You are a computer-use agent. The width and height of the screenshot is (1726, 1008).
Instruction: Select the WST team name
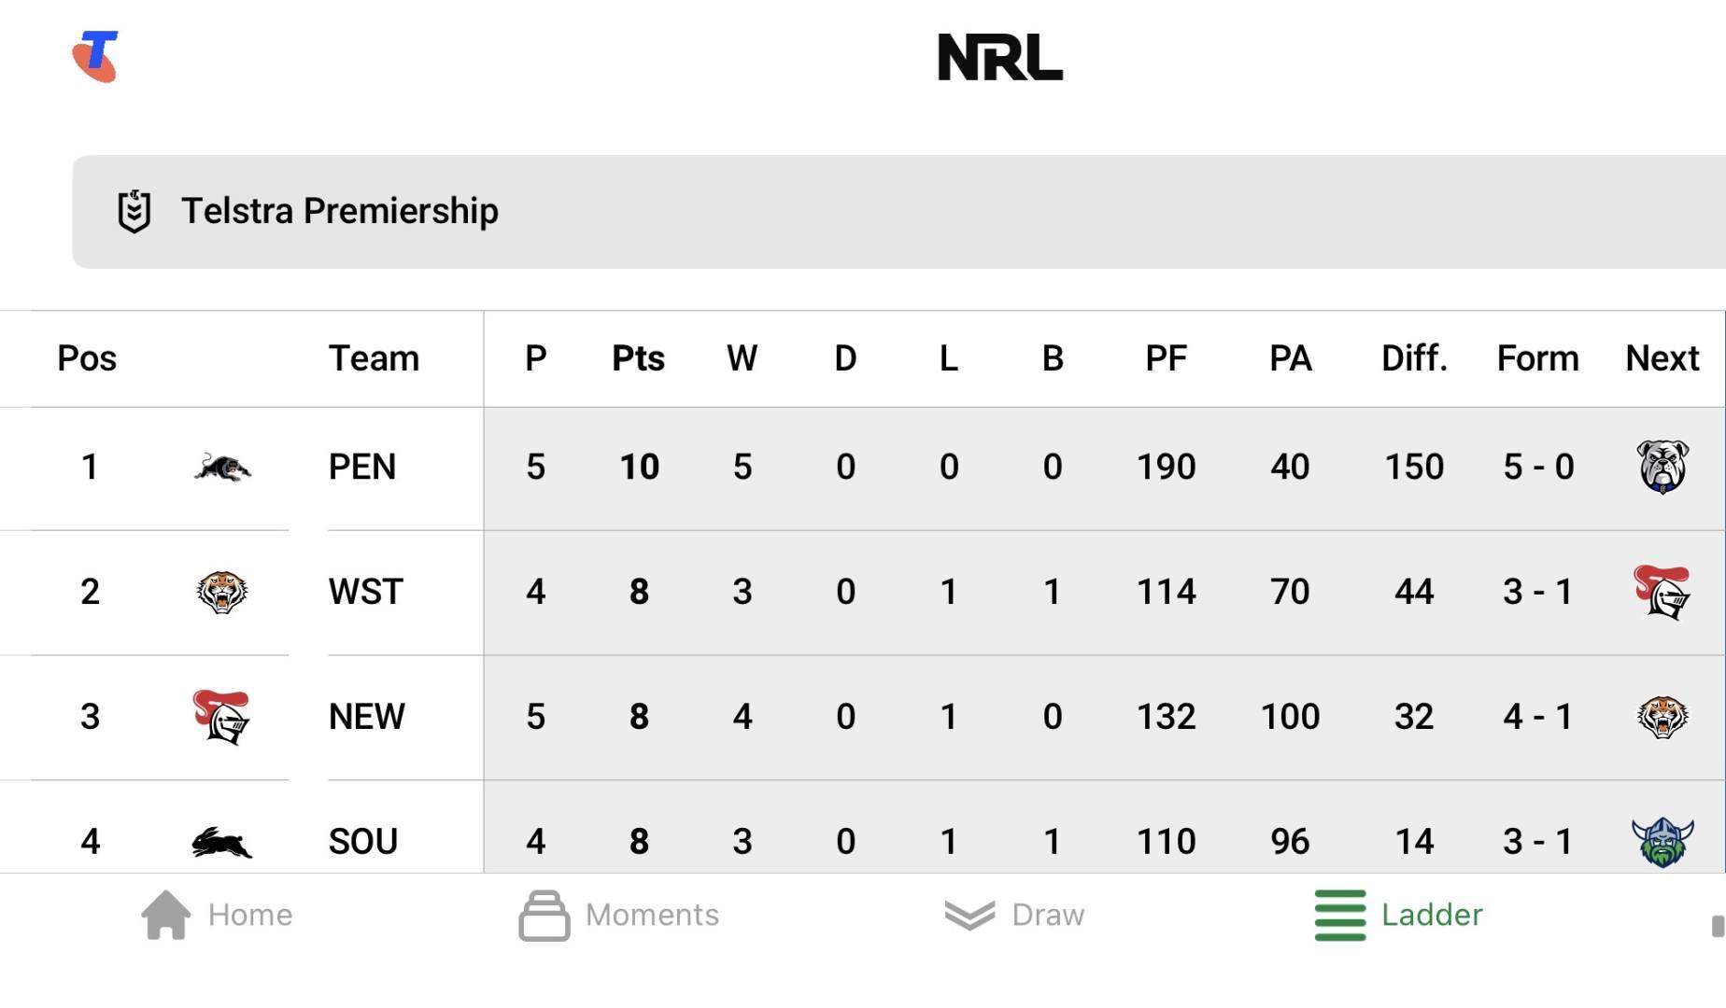365,592
